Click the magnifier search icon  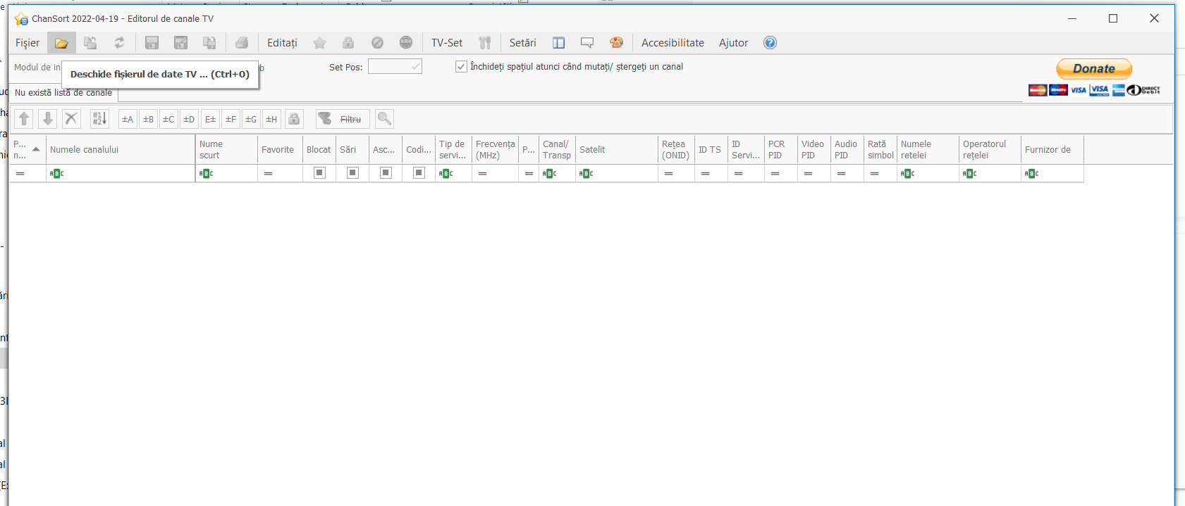384,119
